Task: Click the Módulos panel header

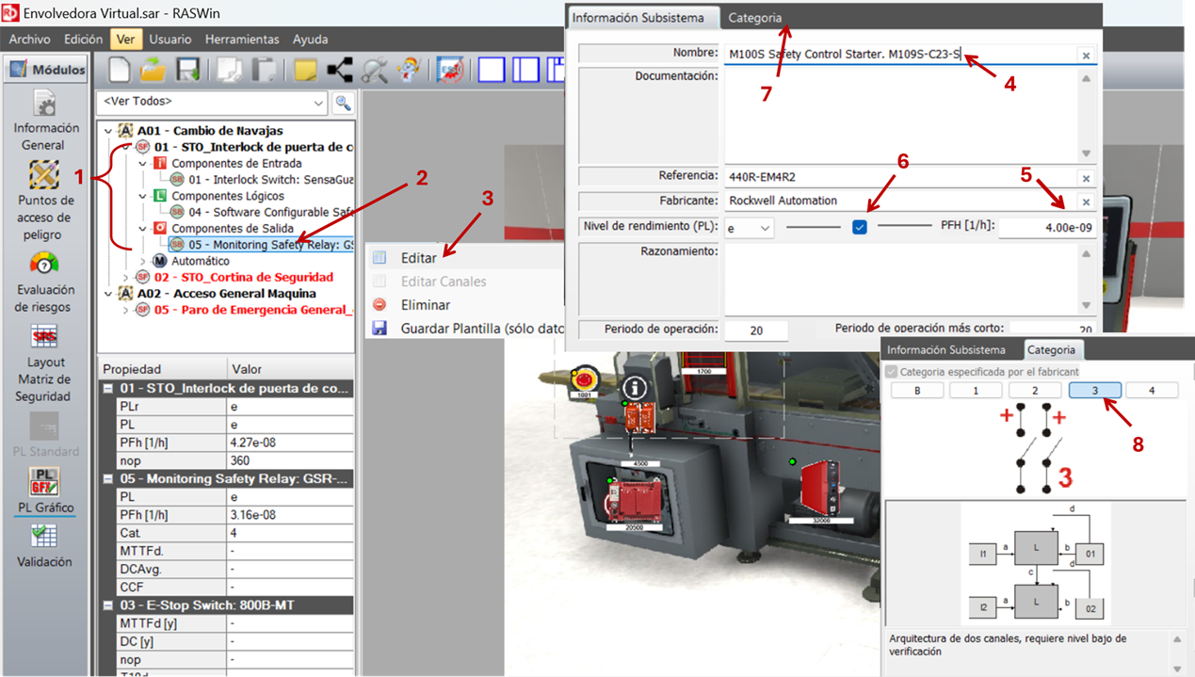Action: [46, 70]
